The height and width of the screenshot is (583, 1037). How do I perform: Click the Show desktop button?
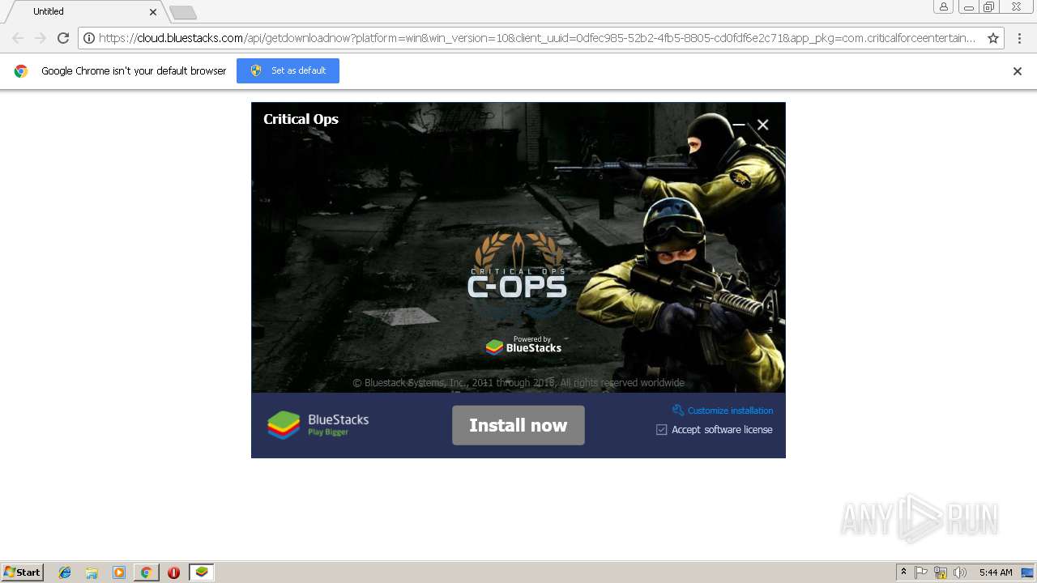(x=1028, y=572)
